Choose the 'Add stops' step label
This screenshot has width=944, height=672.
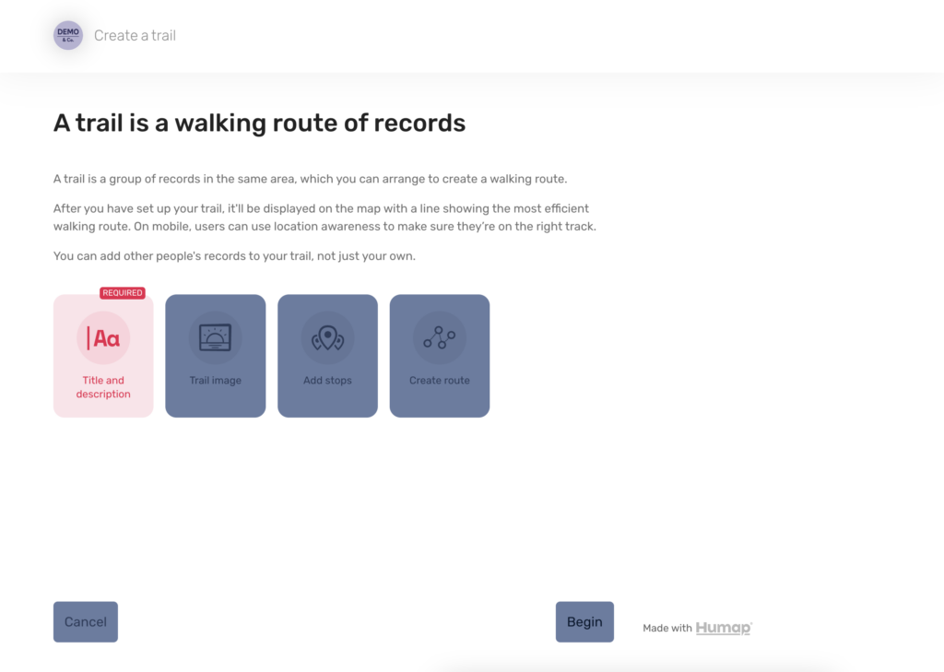tap(327, 381)
